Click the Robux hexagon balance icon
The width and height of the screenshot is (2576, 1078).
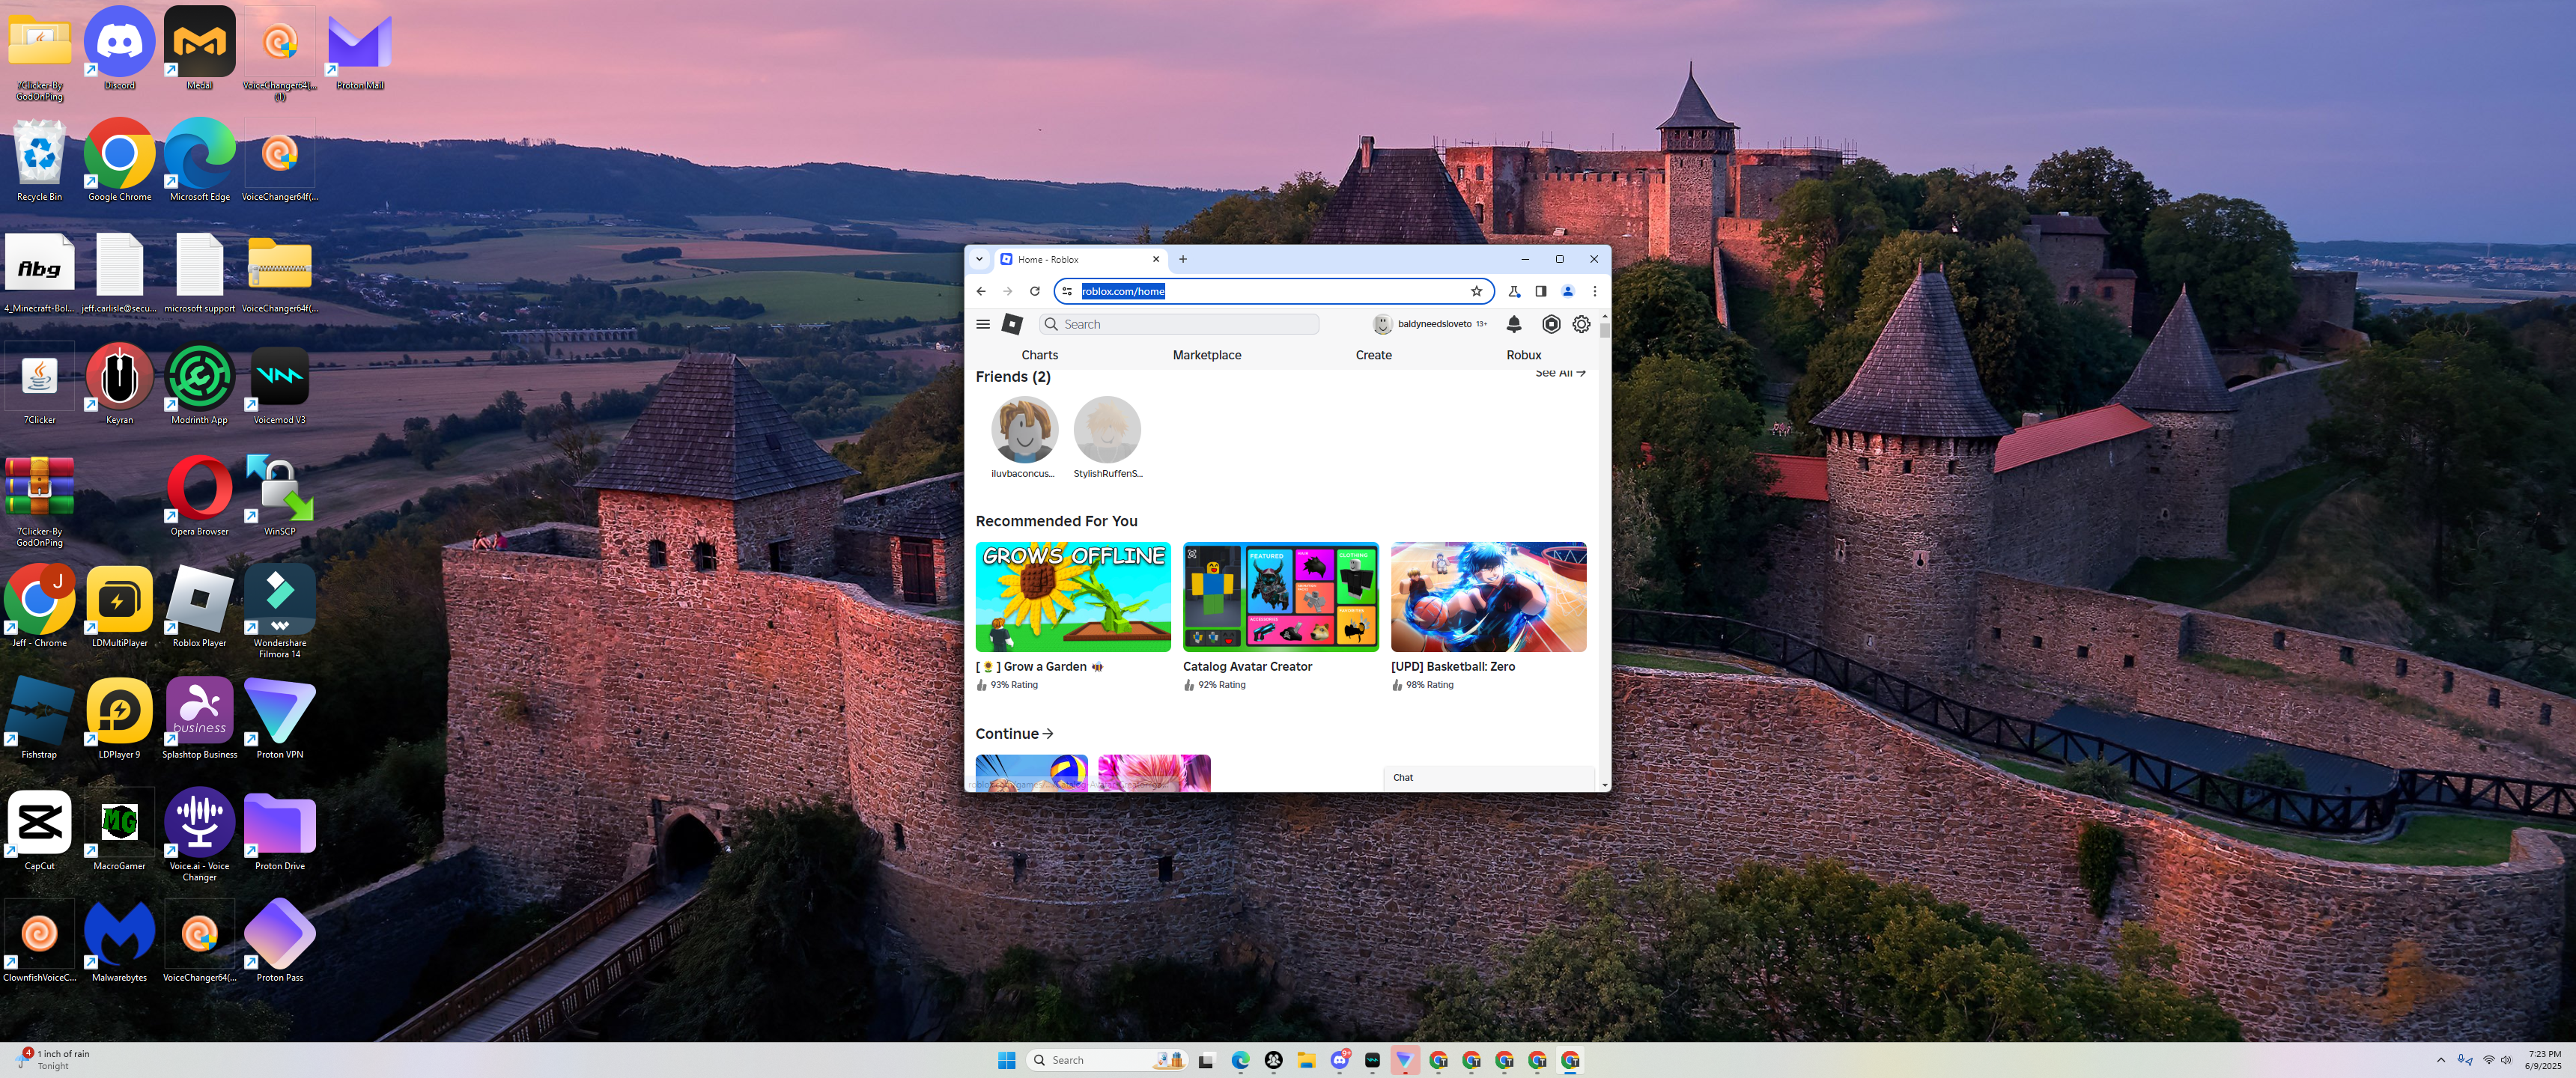click(1551, 324)
